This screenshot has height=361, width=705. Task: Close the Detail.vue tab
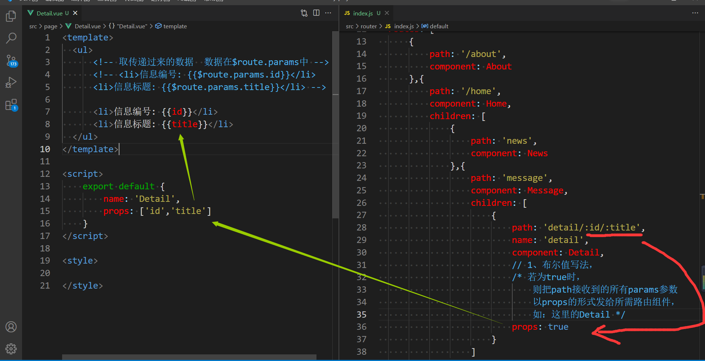point(75,13)
